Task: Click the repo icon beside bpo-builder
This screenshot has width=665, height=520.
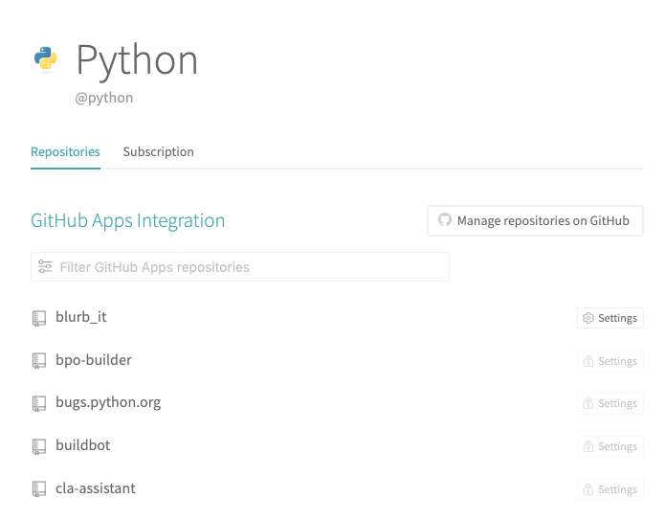Action: coord(39,361)
